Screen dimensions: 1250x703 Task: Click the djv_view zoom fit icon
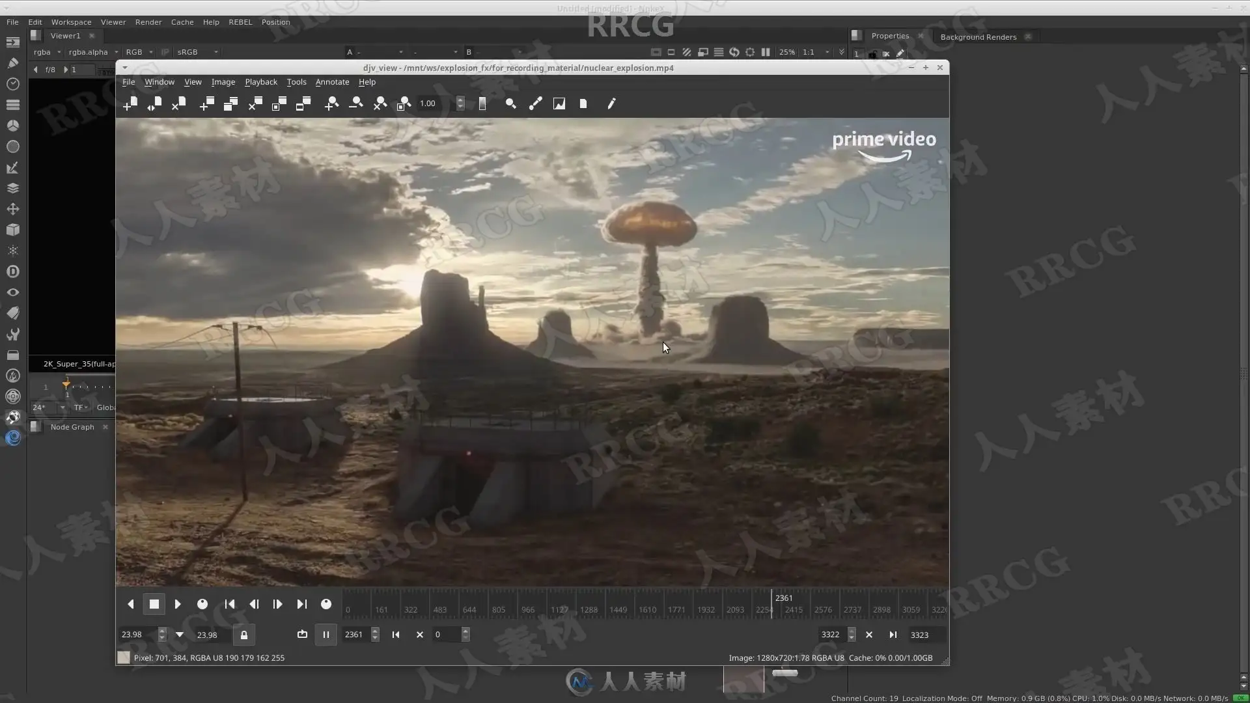[404, 103]
